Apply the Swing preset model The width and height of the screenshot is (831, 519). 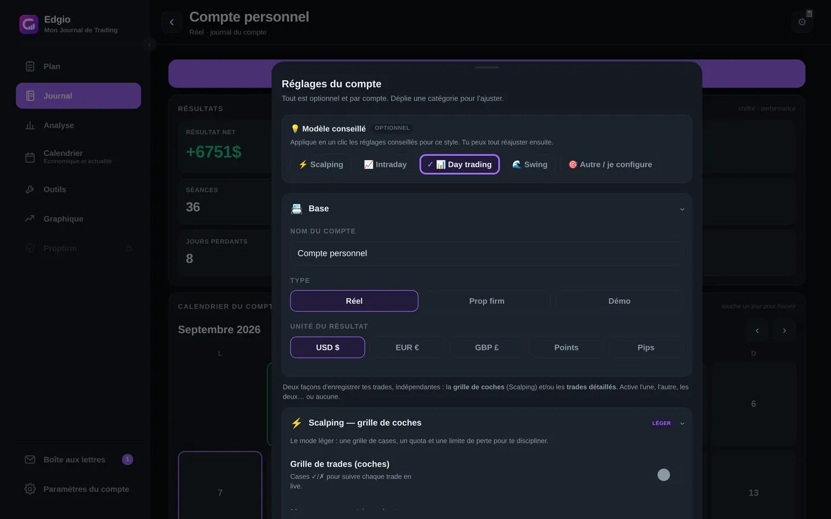530,164
